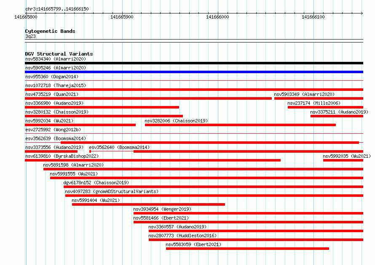
Task: Select the black nsv5834340 variant bar
Action: point(194,63)
